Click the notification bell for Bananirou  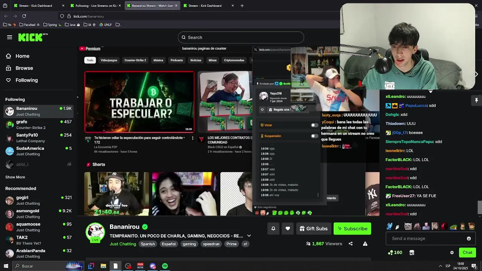click(273, 228)
